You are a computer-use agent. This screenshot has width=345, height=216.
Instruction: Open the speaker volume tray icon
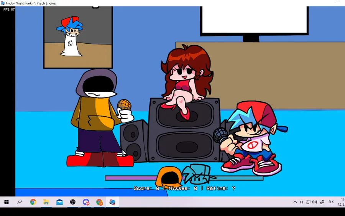pyautogui.click(x=315, y=202)
